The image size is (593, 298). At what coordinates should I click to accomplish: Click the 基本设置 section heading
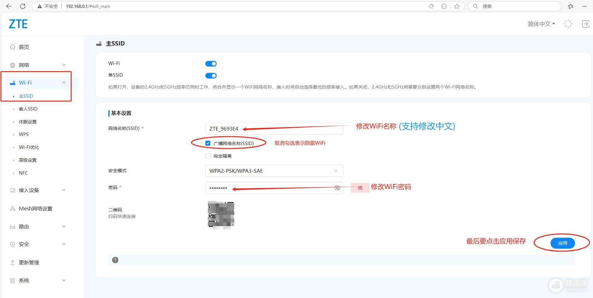(x=121, y=113)
